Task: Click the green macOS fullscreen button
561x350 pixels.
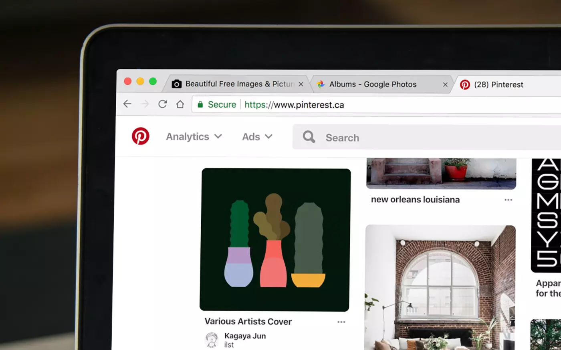Action: [153, 81]
